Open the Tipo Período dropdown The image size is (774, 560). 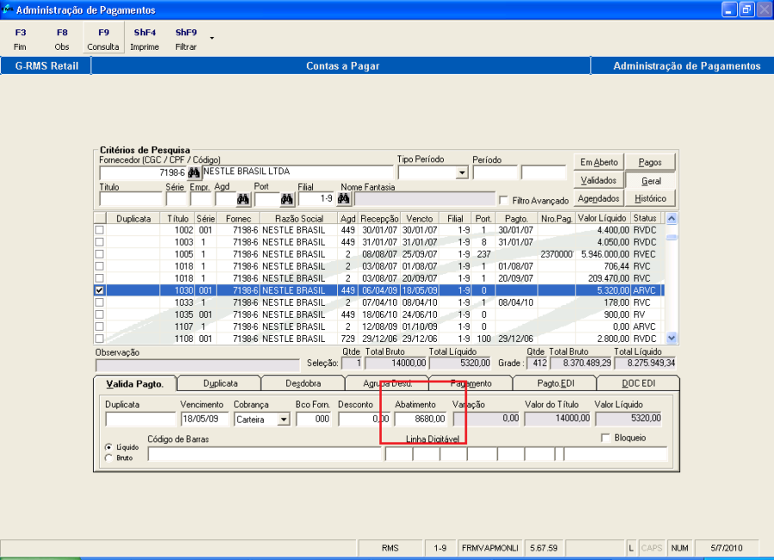[x=462, y=173]
